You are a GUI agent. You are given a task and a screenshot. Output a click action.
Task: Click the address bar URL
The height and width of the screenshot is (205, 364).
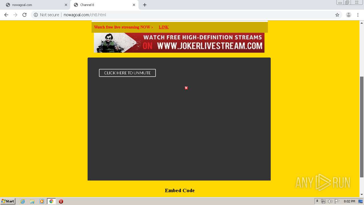click(85, 15)
